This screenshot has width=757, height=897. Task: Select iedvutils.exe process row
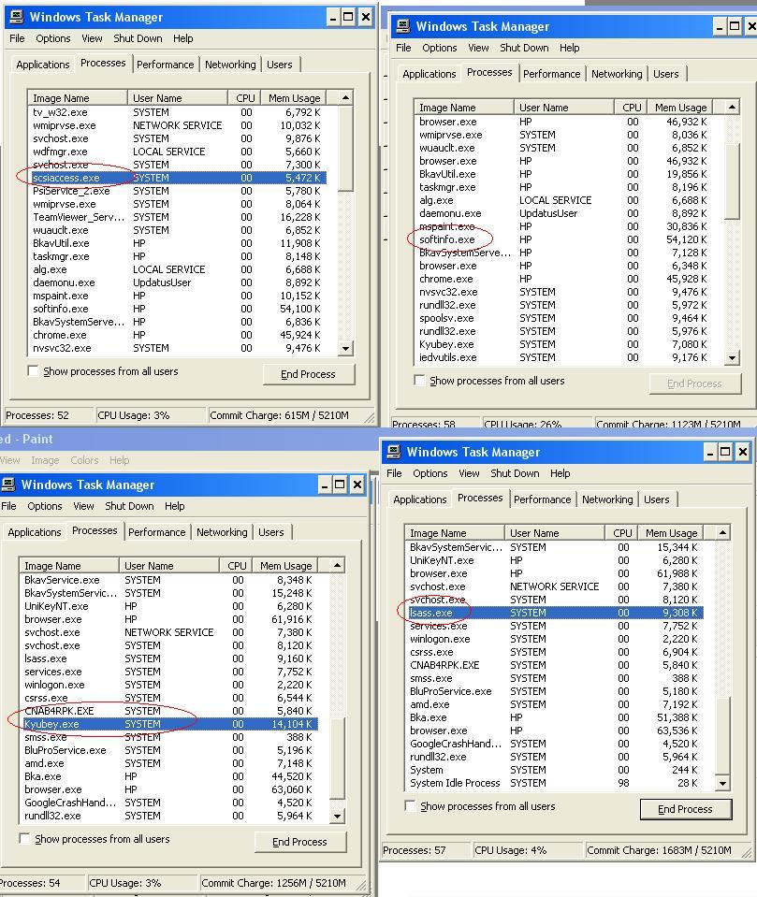pyautogui.click(x=563, y=357)
